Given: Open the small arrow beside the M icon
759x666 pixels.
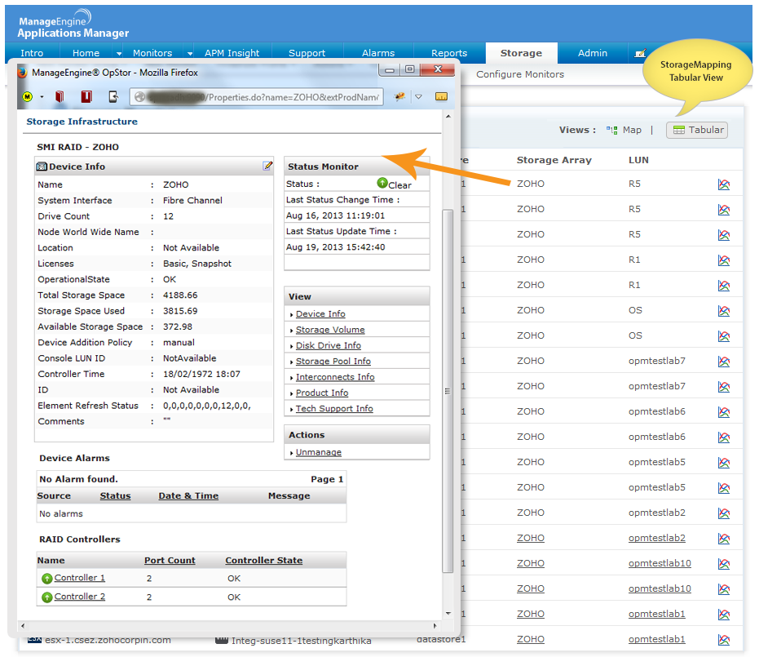Looking at the screenshot, I should pos(42,97).
